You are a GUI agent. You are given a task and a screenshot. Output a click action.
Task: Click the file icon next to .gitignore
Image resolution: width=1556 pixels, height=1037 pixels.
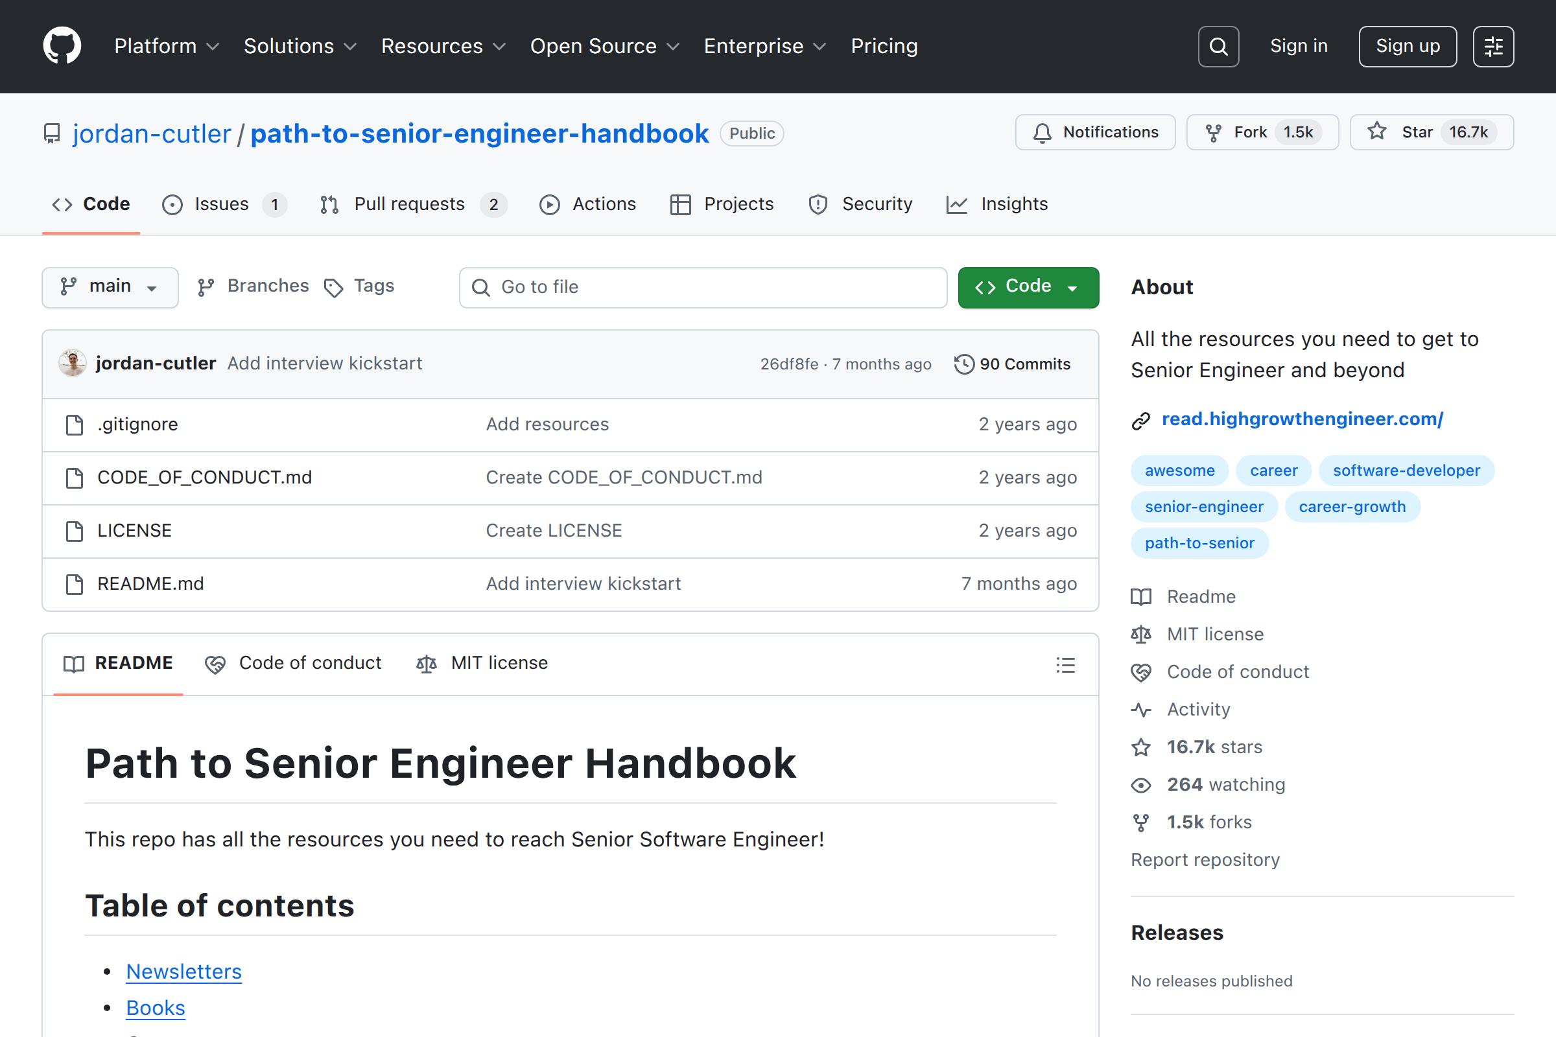(x=75, y=425)
